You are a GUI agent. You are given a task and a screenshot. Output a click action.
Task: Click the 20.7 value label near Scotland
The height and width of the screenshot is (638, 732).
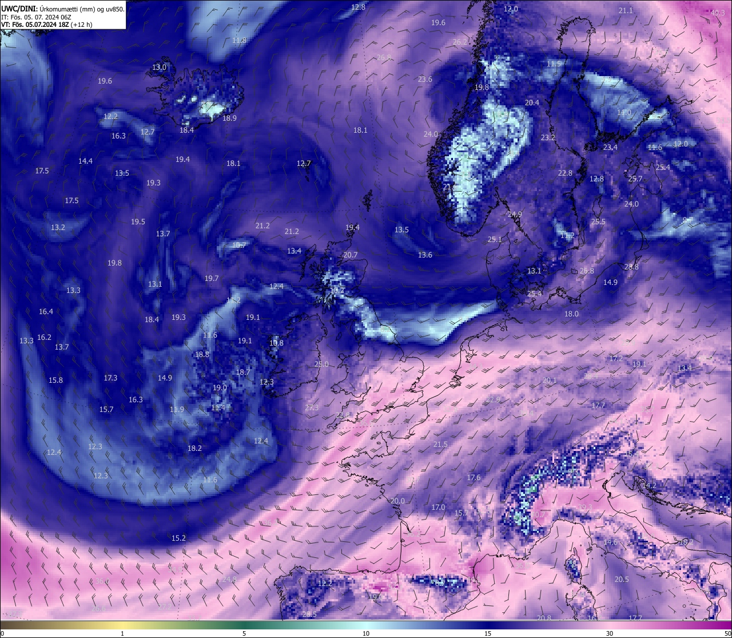coord(351,255)
